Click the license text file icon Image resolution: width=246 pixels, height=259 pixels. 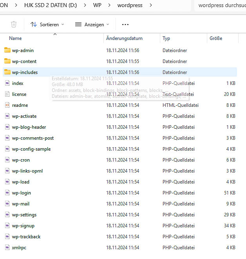click(7, 94)
